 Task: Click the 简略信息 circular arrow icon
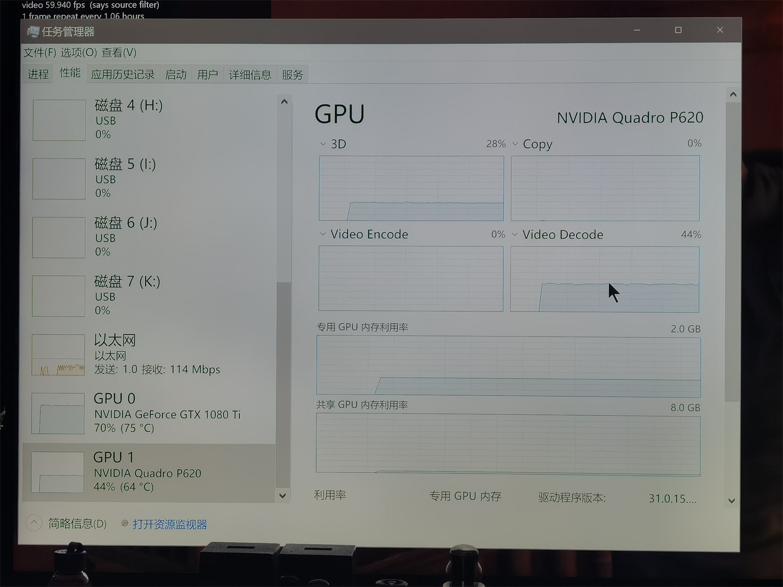[34, 522]
